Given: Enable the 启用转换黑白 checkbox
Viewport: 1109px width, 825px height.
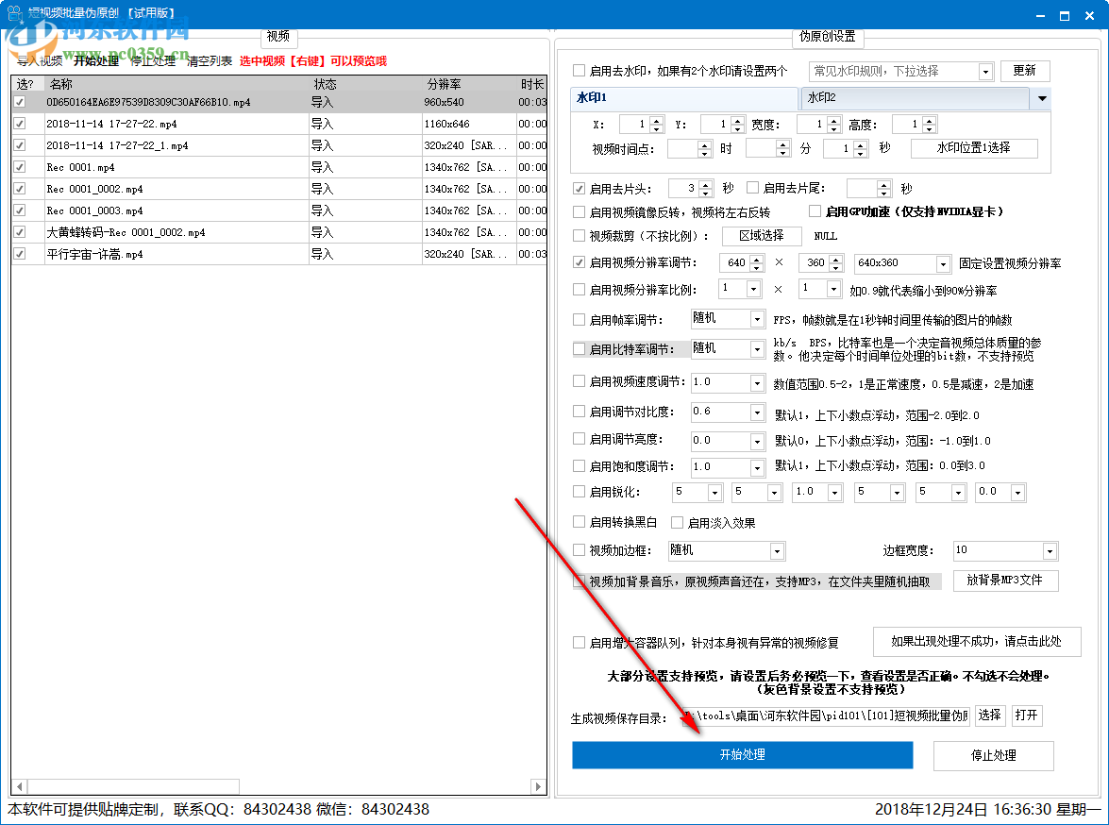Looking at the screenshot, I should coord(579,522).
